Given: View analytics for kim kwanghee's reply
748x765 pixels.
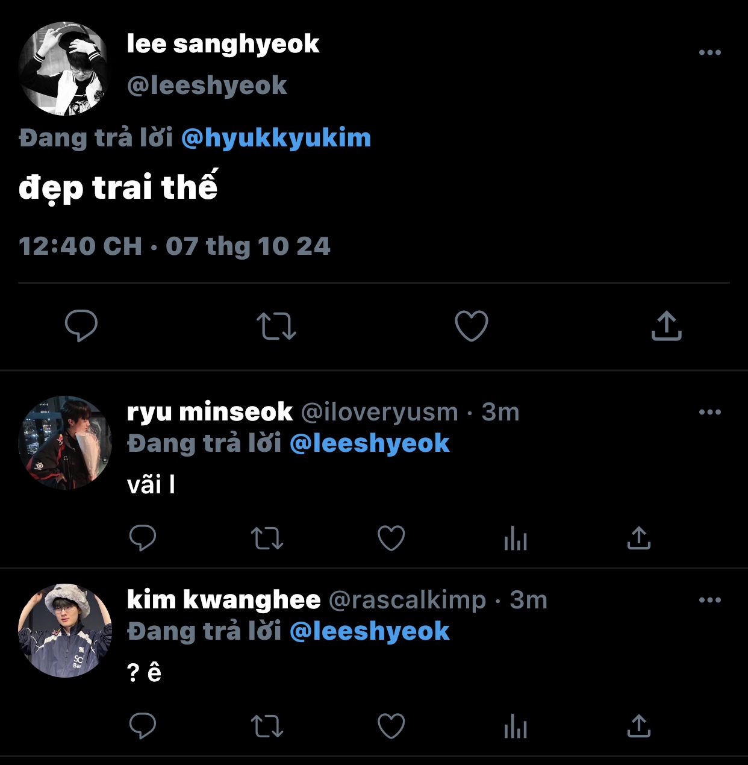Looking at the screenshot, I should coord(516,726).
